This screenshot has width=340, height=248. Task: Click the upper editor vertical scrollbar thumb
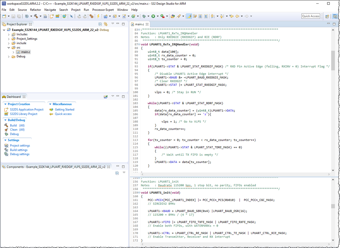point(333,61)
